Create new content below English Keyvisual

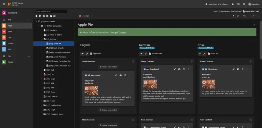[108, 110]
